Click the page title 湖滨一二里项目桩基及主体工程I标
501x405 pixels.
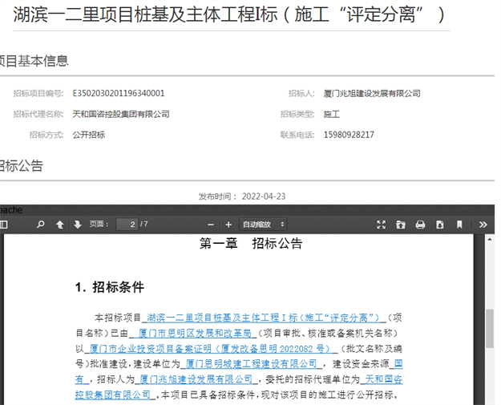[x=145, y=14]
